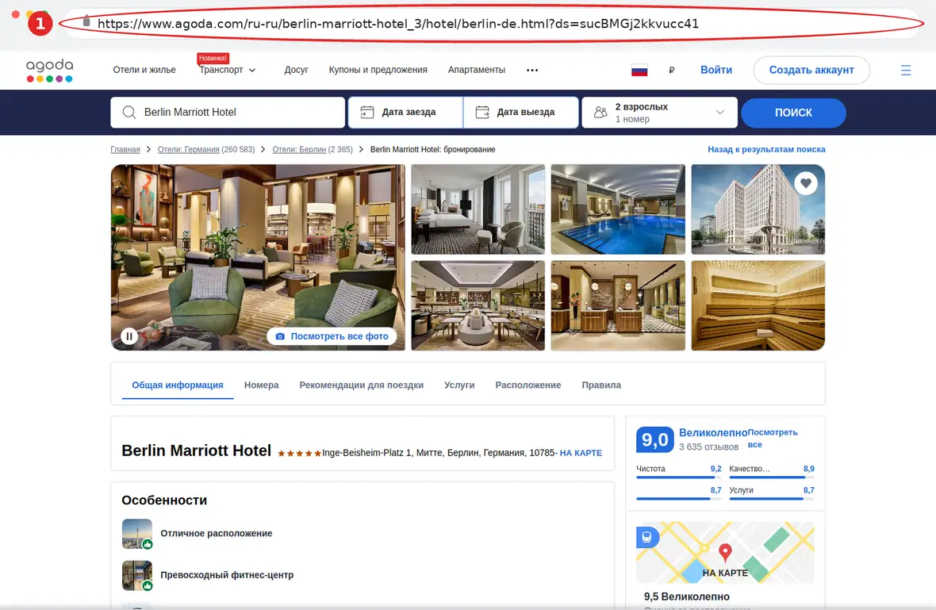Click the Войти link
The image size is (936, 610).
pyautogui.click(x=715, y=70)
